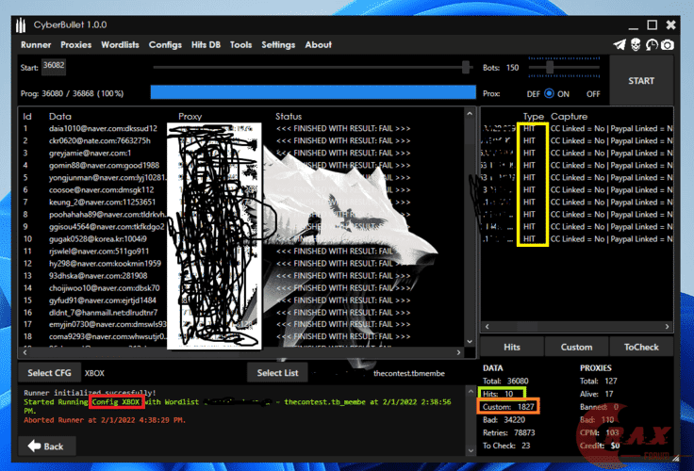Viewport: 694px width, 471px height.
Task: Maximize the CyberBullet window
Action: click(x=652, y=25)
